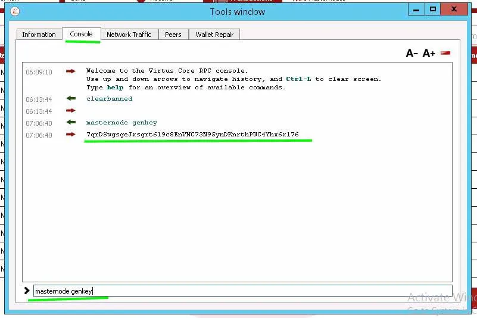Click the 'Welcome to the Virtus Core RPC console' line
The height and width of the screenshot is (318, 477).
(167, 71)
